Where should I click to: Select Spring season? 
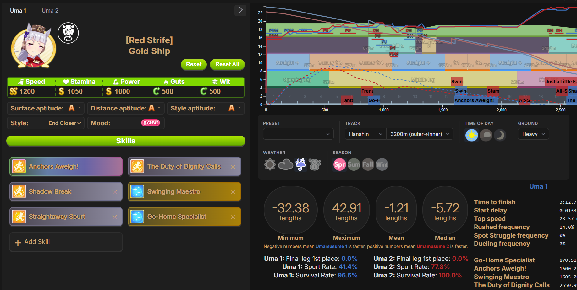[339, 164]
